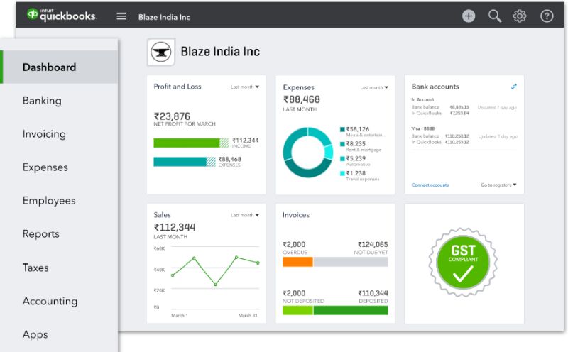The image size is (568, 352).
Task: Click ₹2,000 overdue amount
Action: click(x=294, y=244)
